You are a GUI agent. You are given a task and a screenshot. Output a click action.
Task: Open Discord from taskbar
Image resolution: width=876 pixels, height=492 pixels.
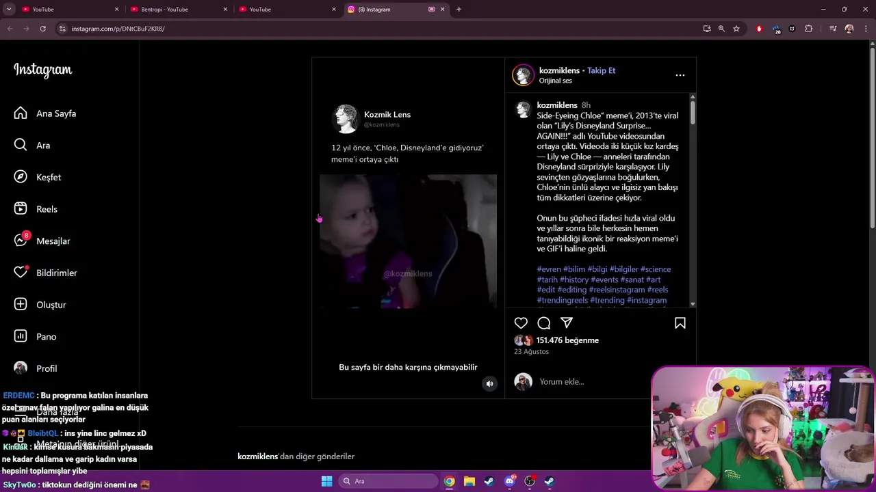tap(510, 481)
